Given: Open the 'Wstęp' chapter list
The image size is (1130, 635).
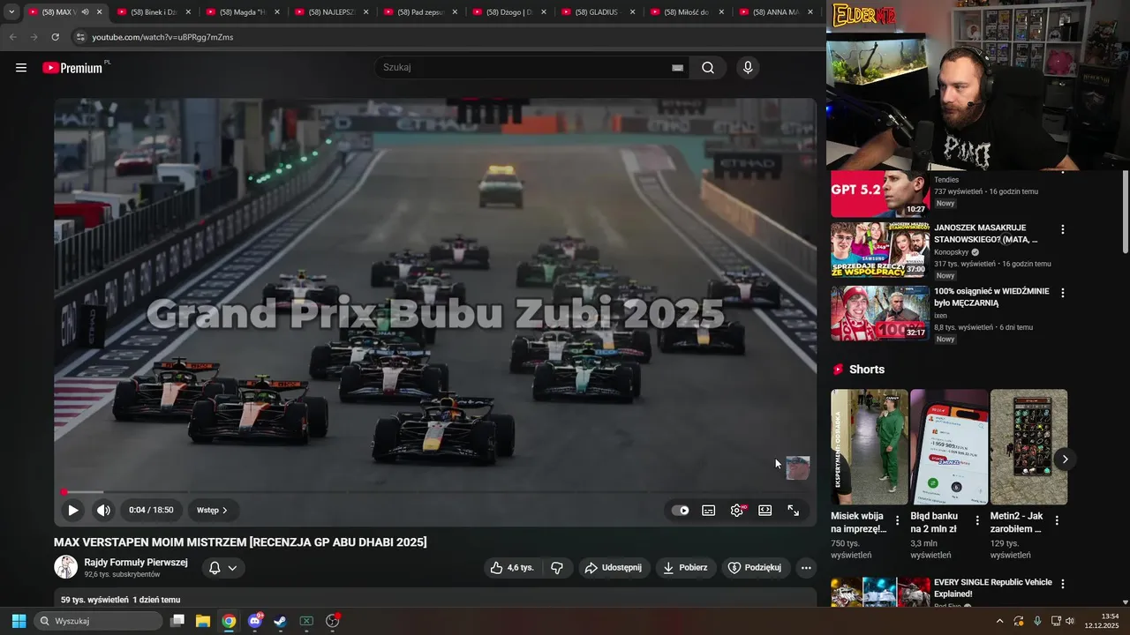Looking at the screenshot, I should coord(212,510).
